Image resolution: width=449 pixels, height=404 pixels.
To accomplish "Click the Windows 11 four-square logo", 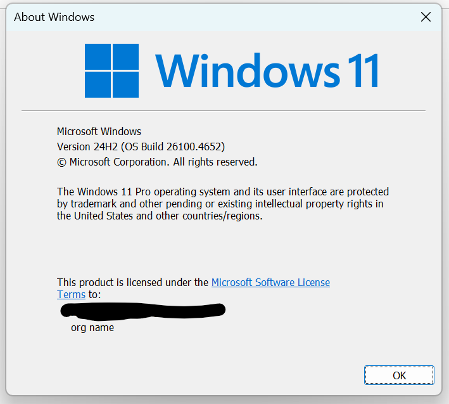I will coord(111,70).
